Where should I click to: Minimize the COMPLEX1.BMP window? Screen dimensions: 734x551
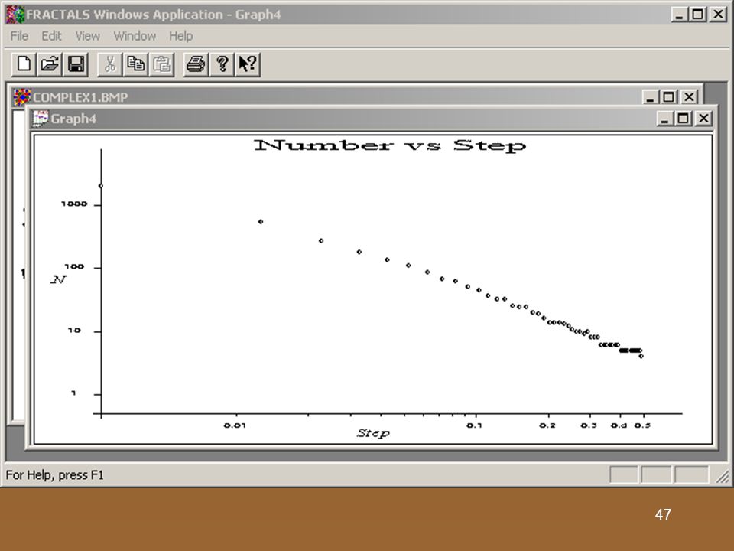650,97
